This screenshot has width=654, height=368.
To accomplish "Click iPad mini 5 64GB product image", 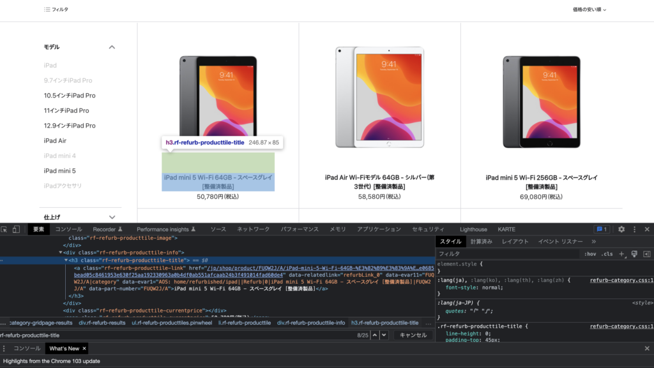I will [218, 96].
